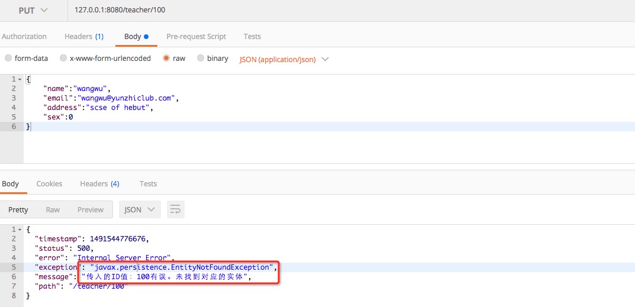Open the PUT method dropdown

pos(33,11)
